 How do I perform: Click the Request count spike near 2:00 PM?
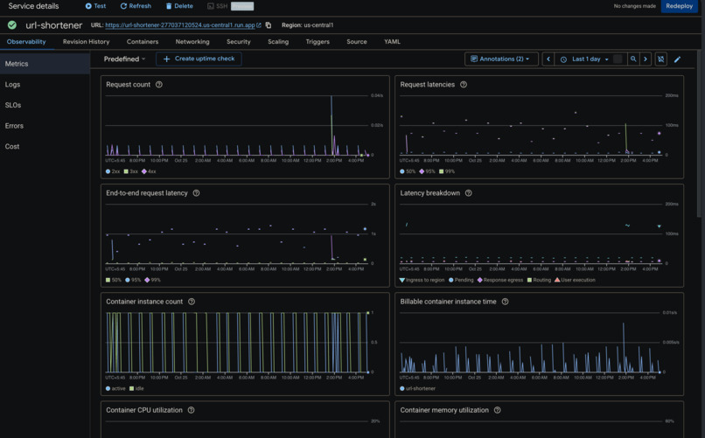332,126
